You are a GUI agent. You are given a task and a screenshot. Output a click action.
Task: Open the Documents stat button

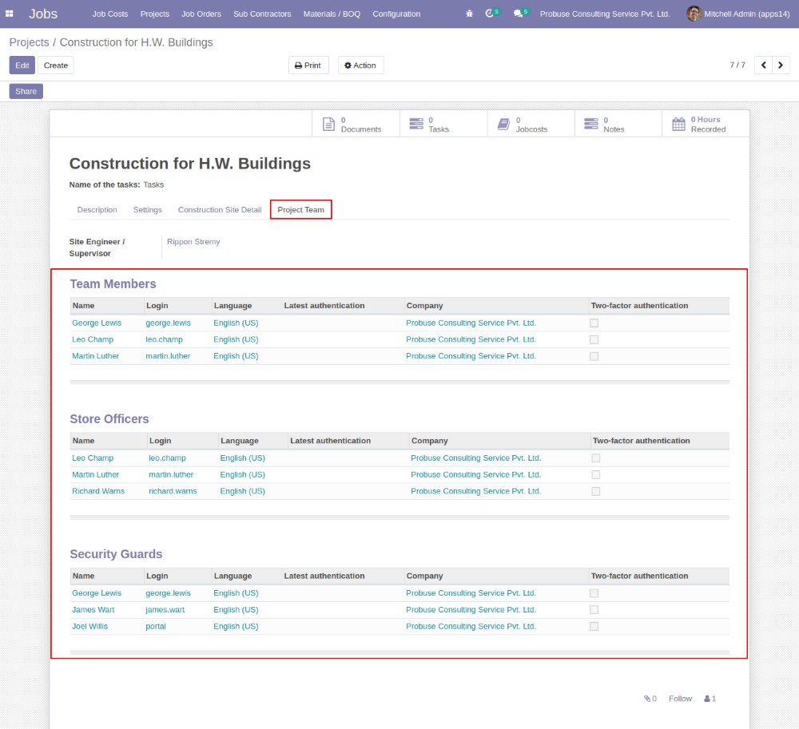356,124
